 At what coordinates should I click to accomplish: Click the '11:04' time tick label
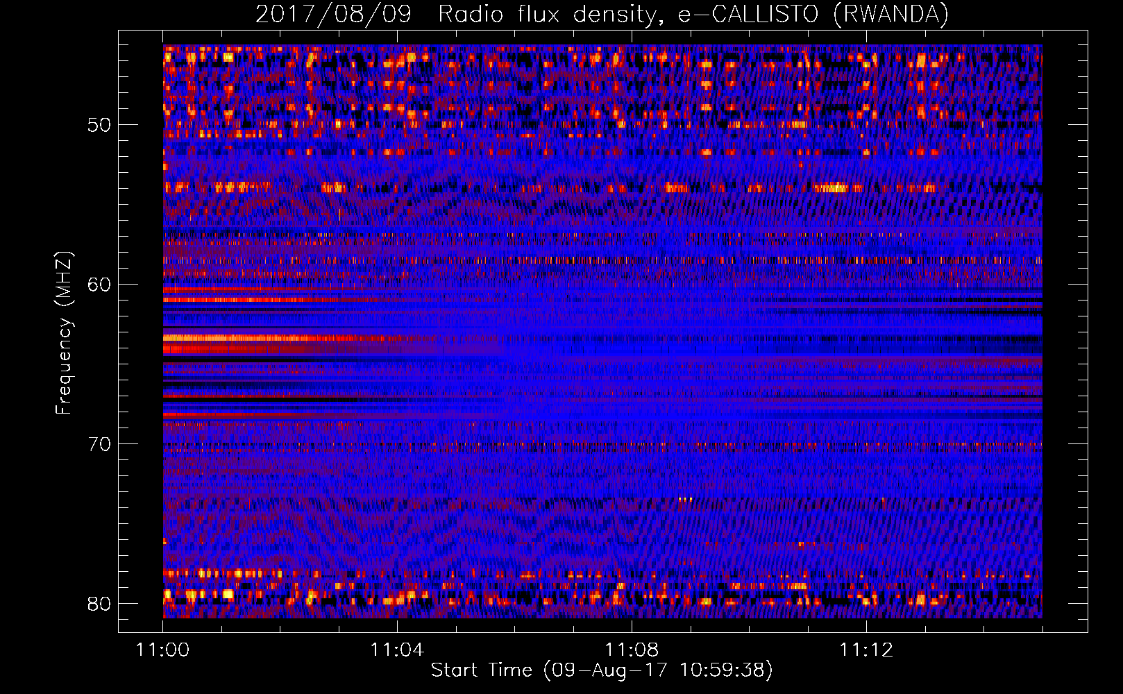(397, 650)
